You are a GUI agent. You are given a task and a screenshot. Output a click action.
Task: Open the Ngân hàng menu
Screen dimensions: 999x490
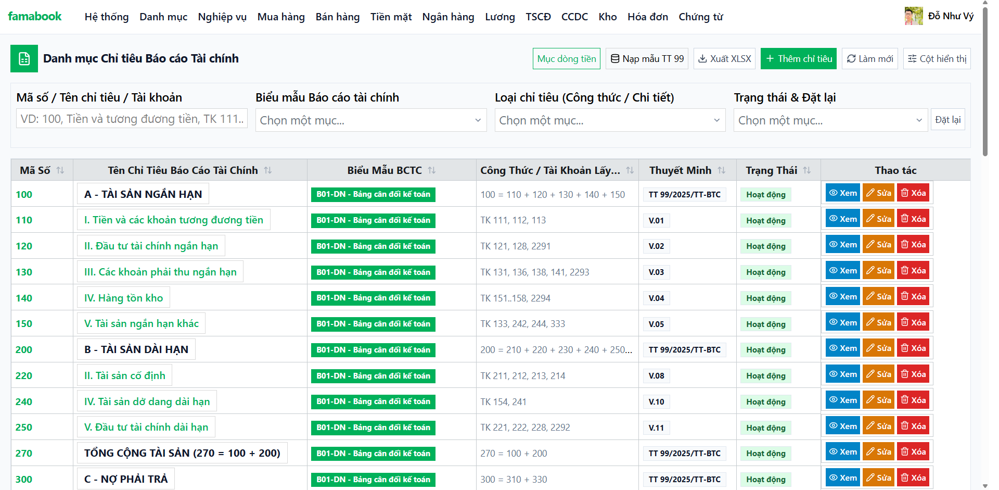pyautogui.click(x=448, y=17)
